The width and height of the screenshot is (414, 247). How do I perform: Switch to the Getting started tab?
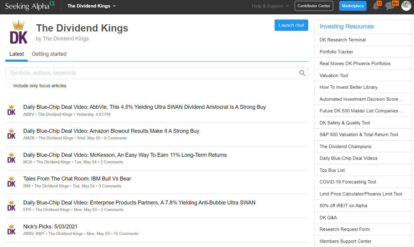[x=49, y=54]
